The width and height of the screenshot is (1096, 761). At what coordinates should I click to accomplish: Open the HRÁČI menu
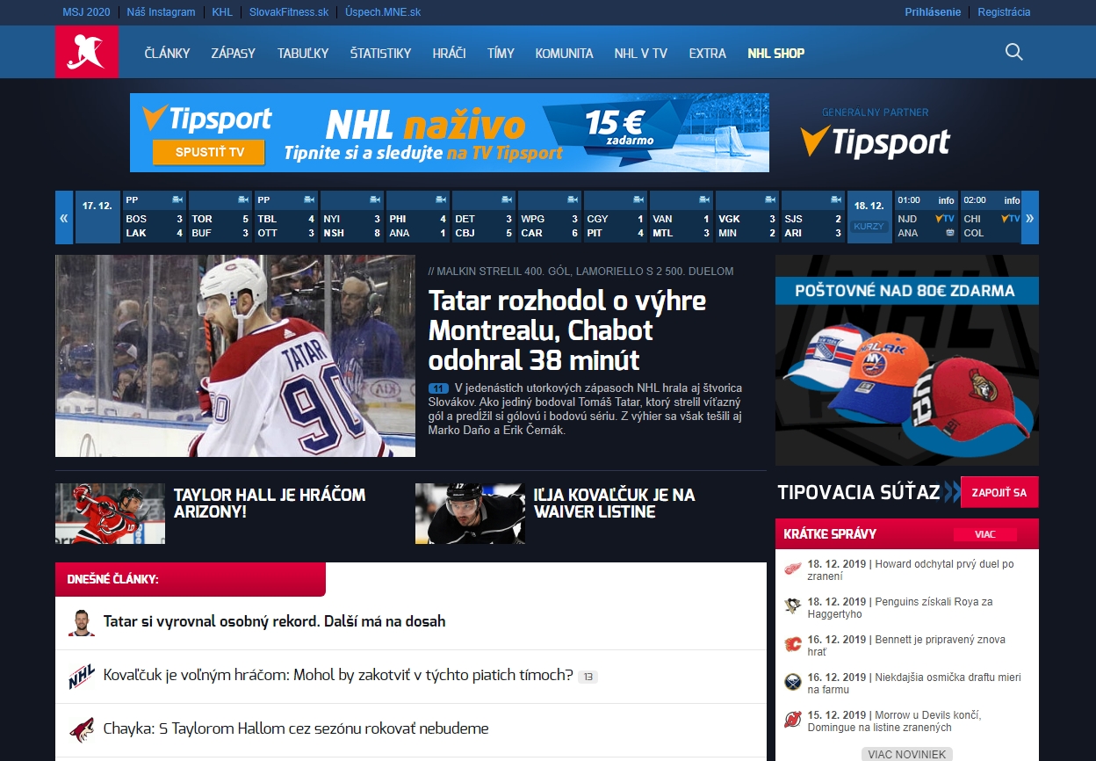[450, 53]
